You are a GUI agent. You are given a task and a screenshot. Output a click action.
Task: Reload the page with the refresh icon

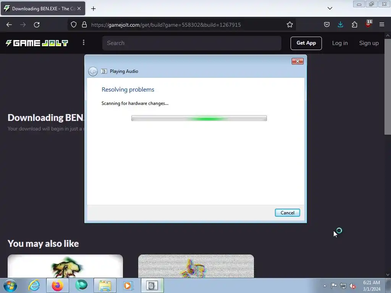[37, 25]
